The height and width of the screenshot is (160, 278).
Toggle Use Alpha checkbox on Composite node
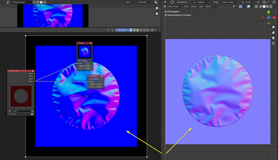click(x=90, y=79)
